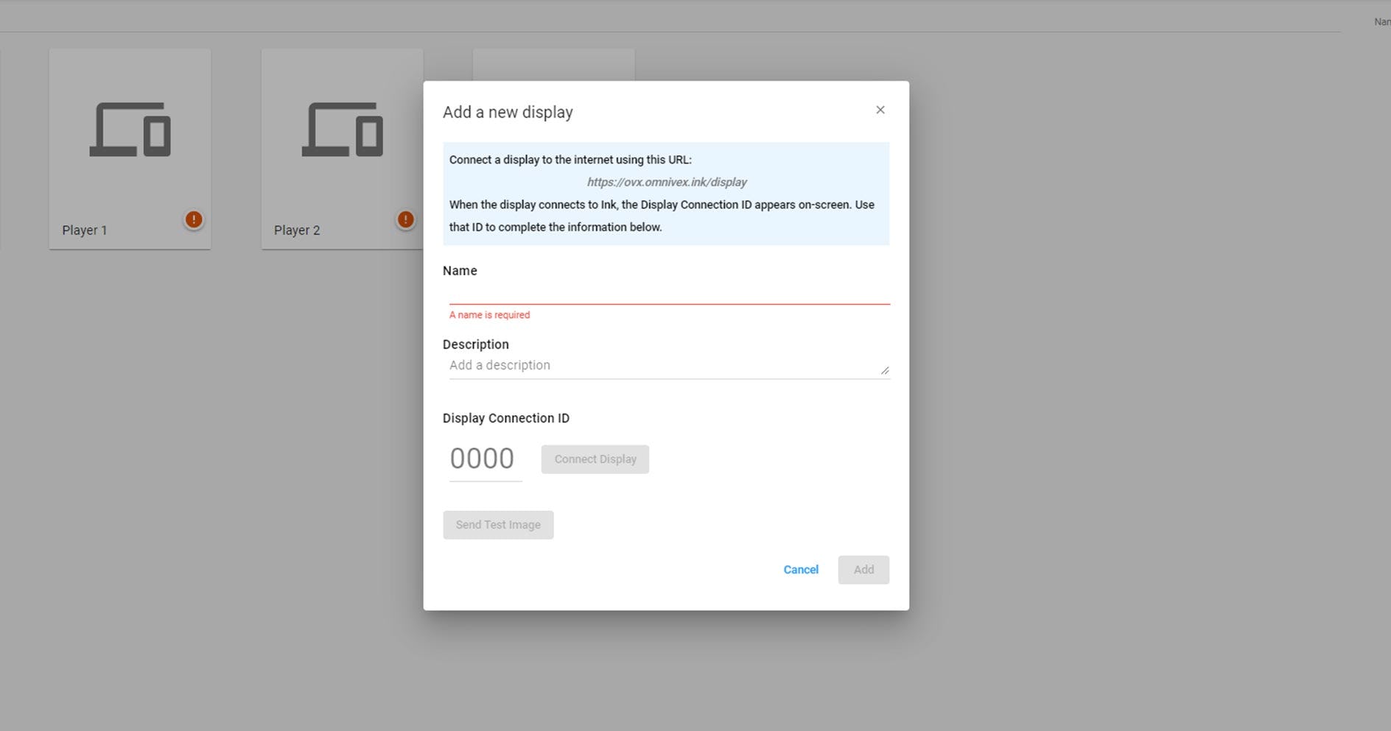1391x731 pixels.
Task: Click the Add a description field
Action: 669,365
